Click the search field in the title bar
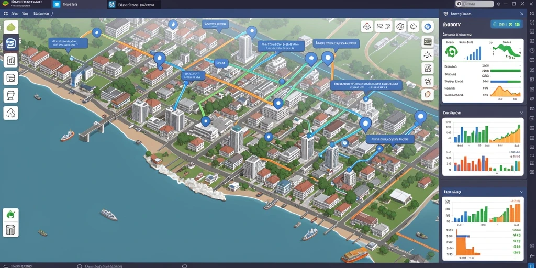Screen dimensions: 536x268 [474, 4]
